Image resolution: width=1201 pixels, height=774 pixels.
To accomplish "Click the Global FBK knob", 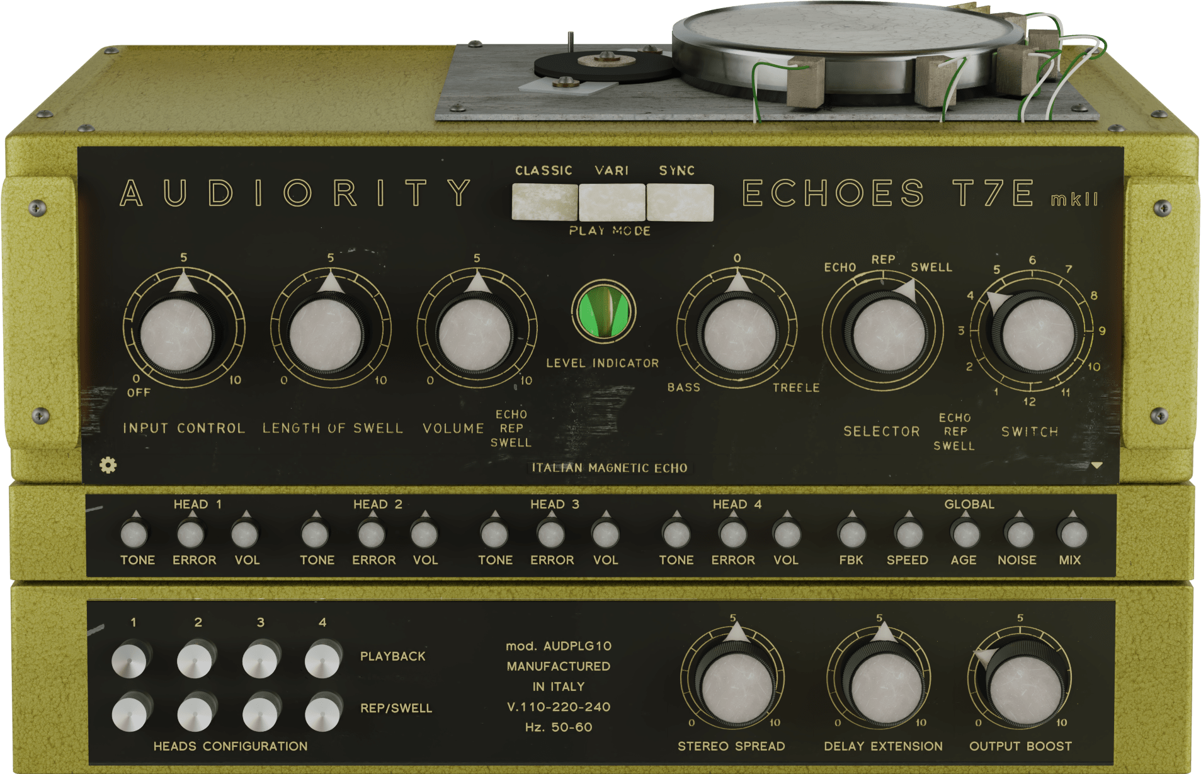I will (852, 533).
